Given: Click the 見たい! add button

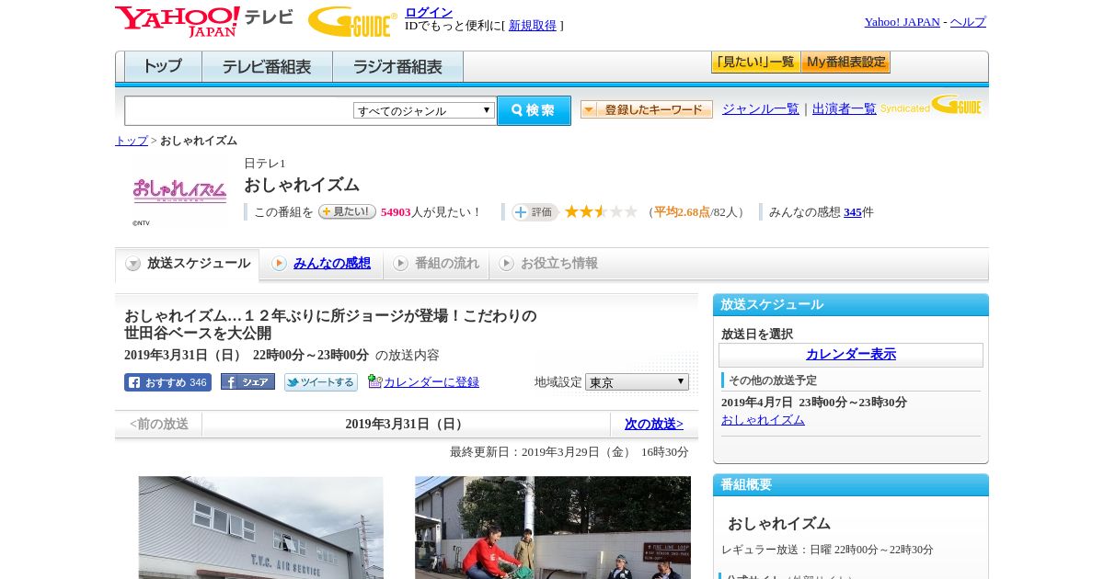Looking at the screenshot, I should (347, 211).
